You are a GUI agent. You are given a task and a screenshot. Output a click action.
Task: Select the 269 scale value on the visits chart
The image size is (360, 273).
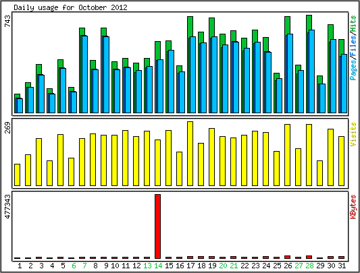click(8, 127)
